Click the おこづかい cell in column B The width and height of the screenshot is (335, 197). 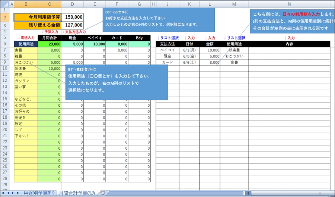coord(26,63)
